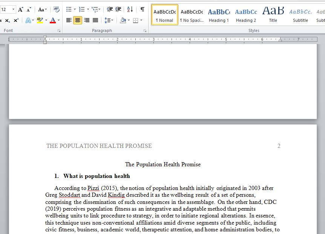Image resolution: width=325 pixels, height=234 pixels.
Task: Click the Clear Formatting icon
Action: pos(56,9)
